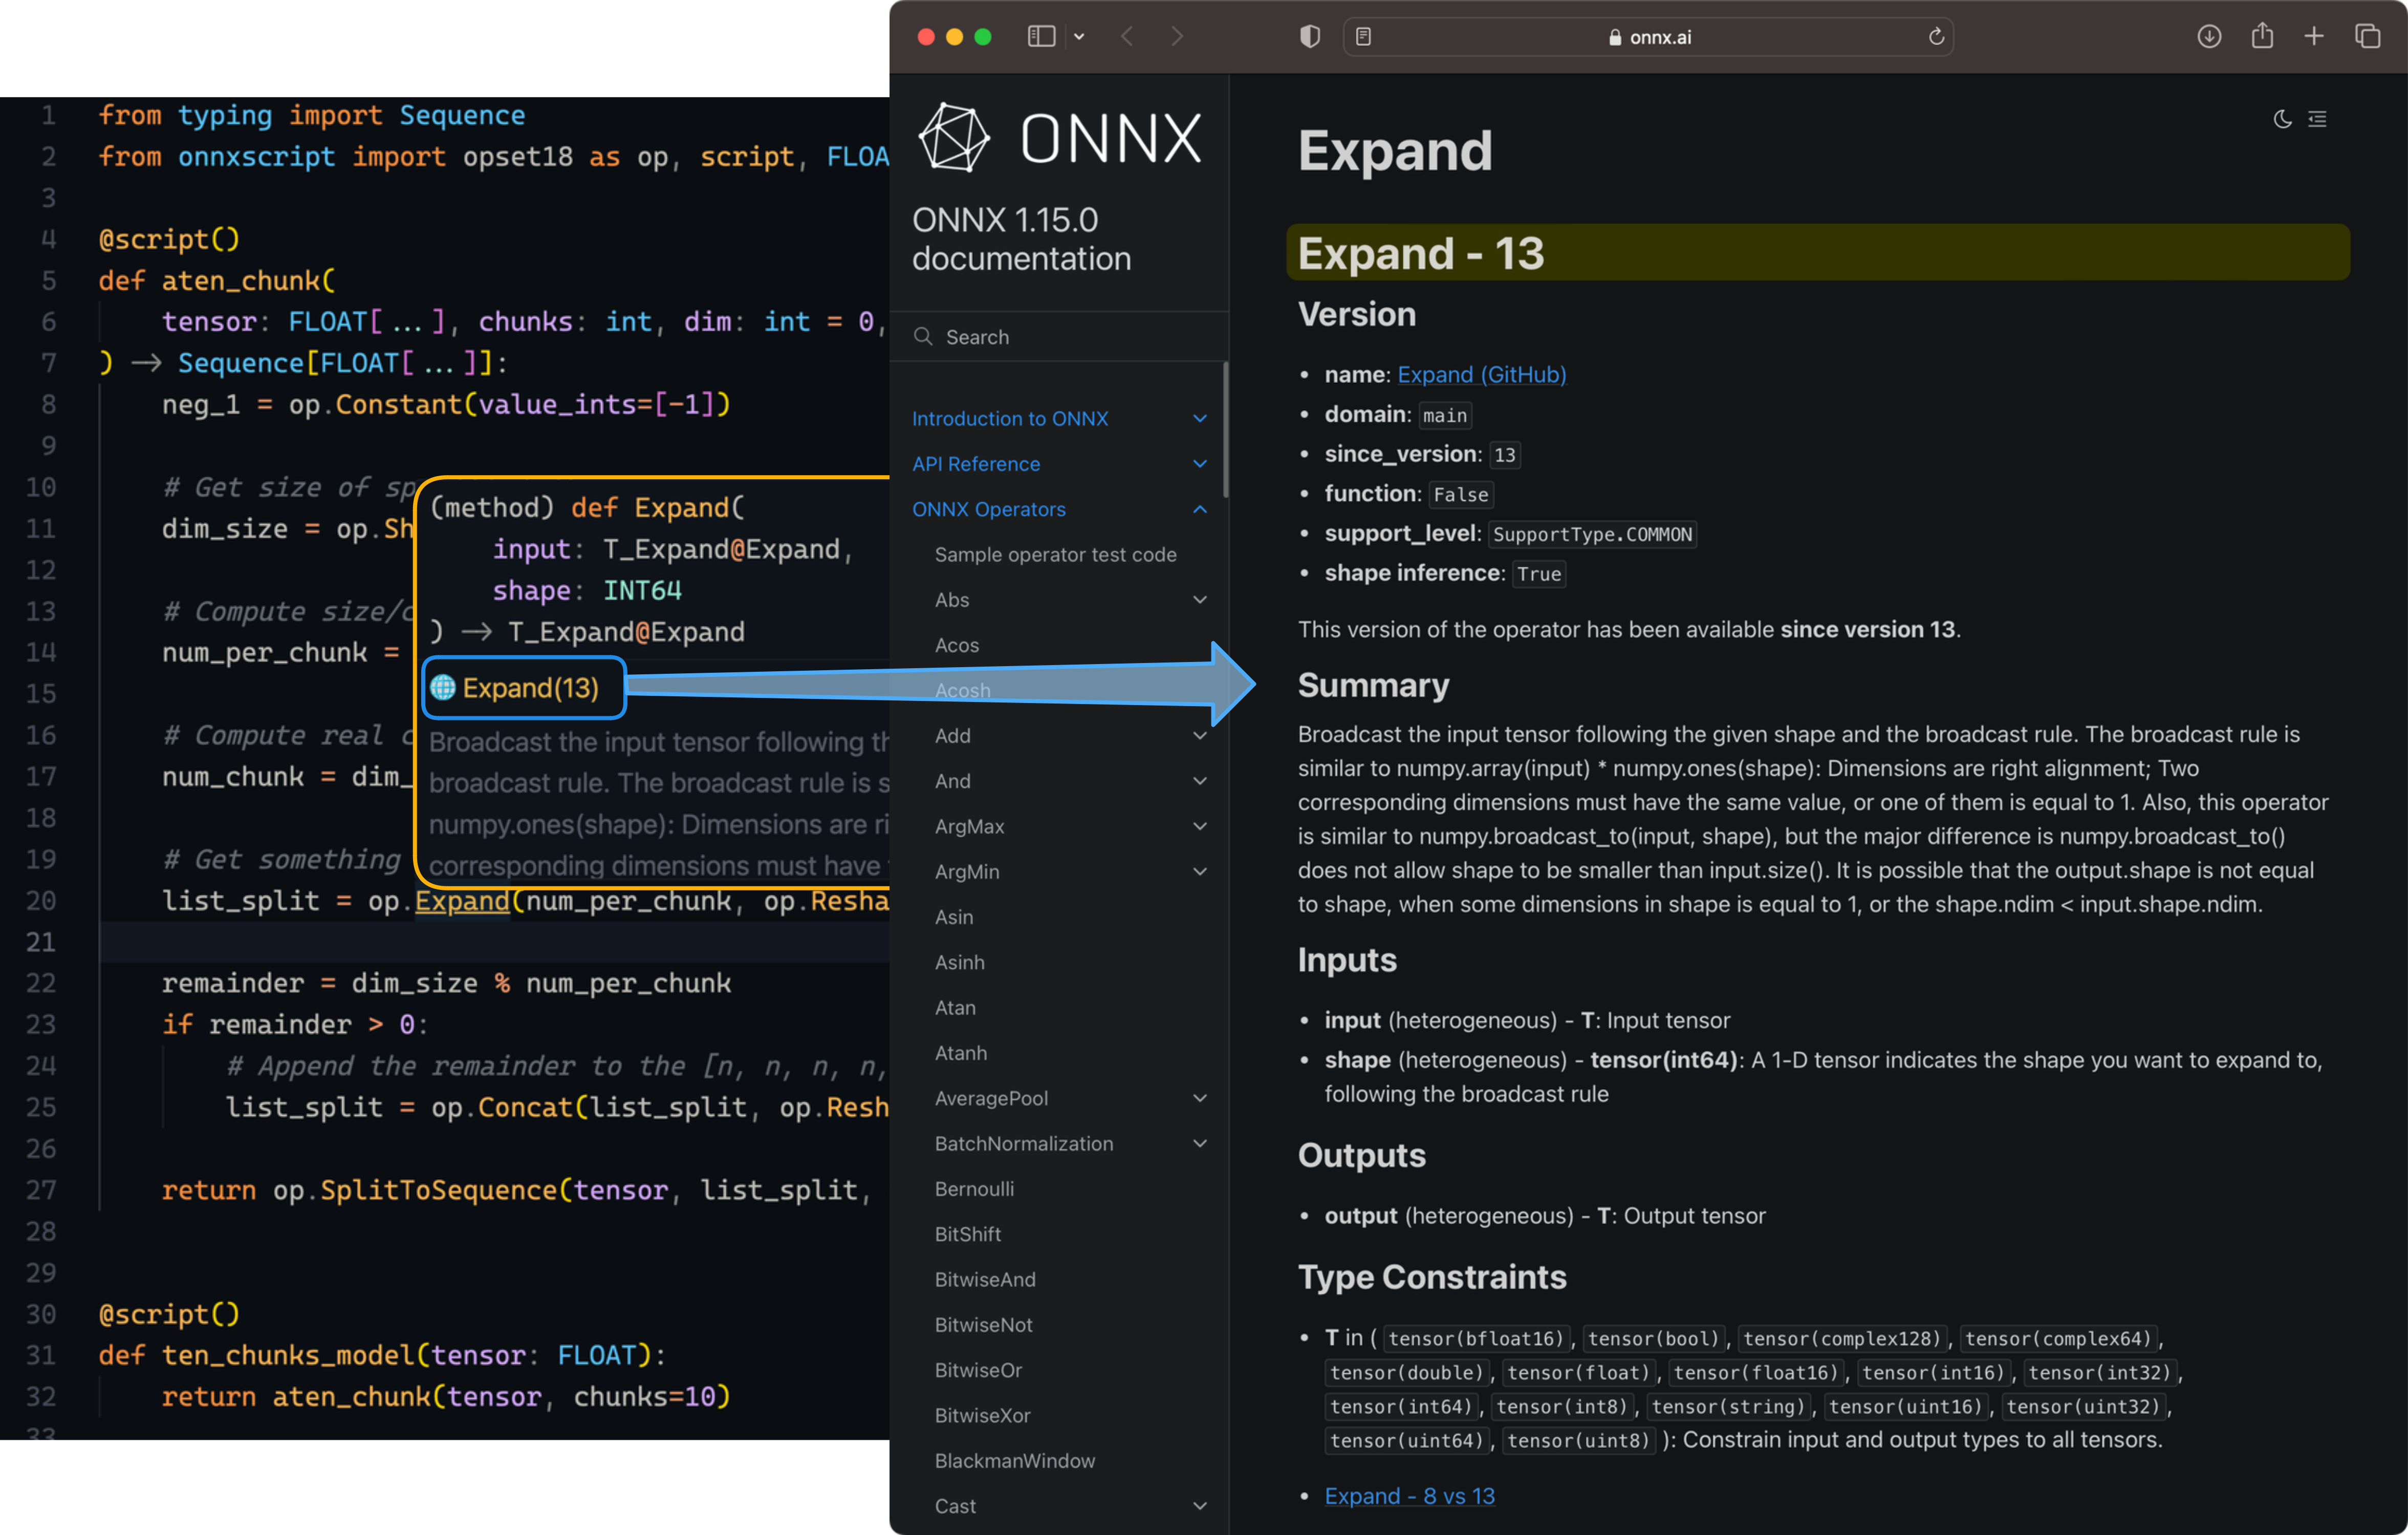
Task: Click the reader view page icon
Action: pos(1363,37)
